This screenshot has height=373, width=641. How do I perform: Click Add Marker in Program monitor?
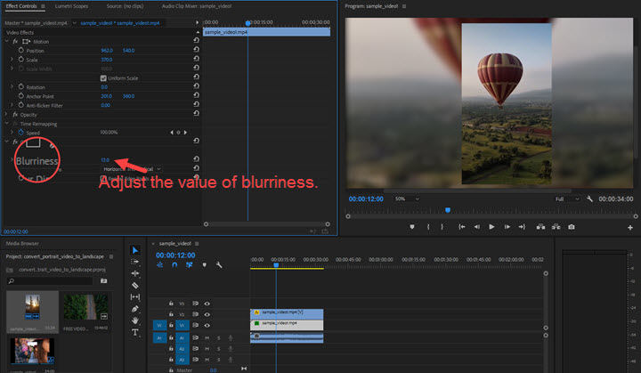click(412, 227)
